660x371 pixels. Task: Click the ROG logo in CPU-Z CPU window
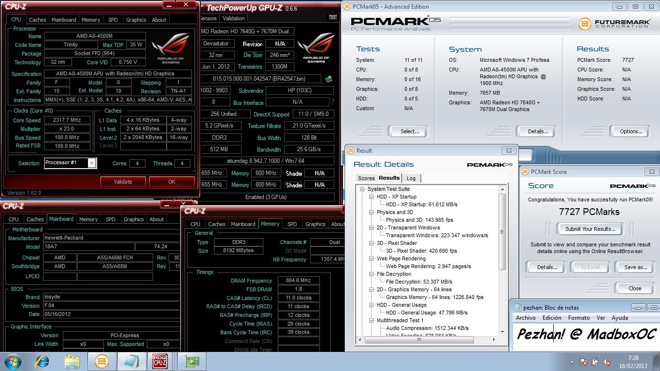(x=171, y=48)
